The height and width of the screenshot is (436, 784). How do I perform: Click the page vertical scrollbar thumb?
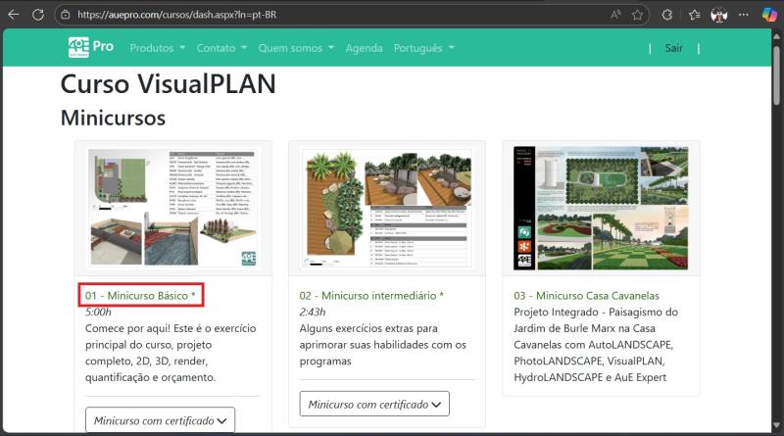pos(776,75)
